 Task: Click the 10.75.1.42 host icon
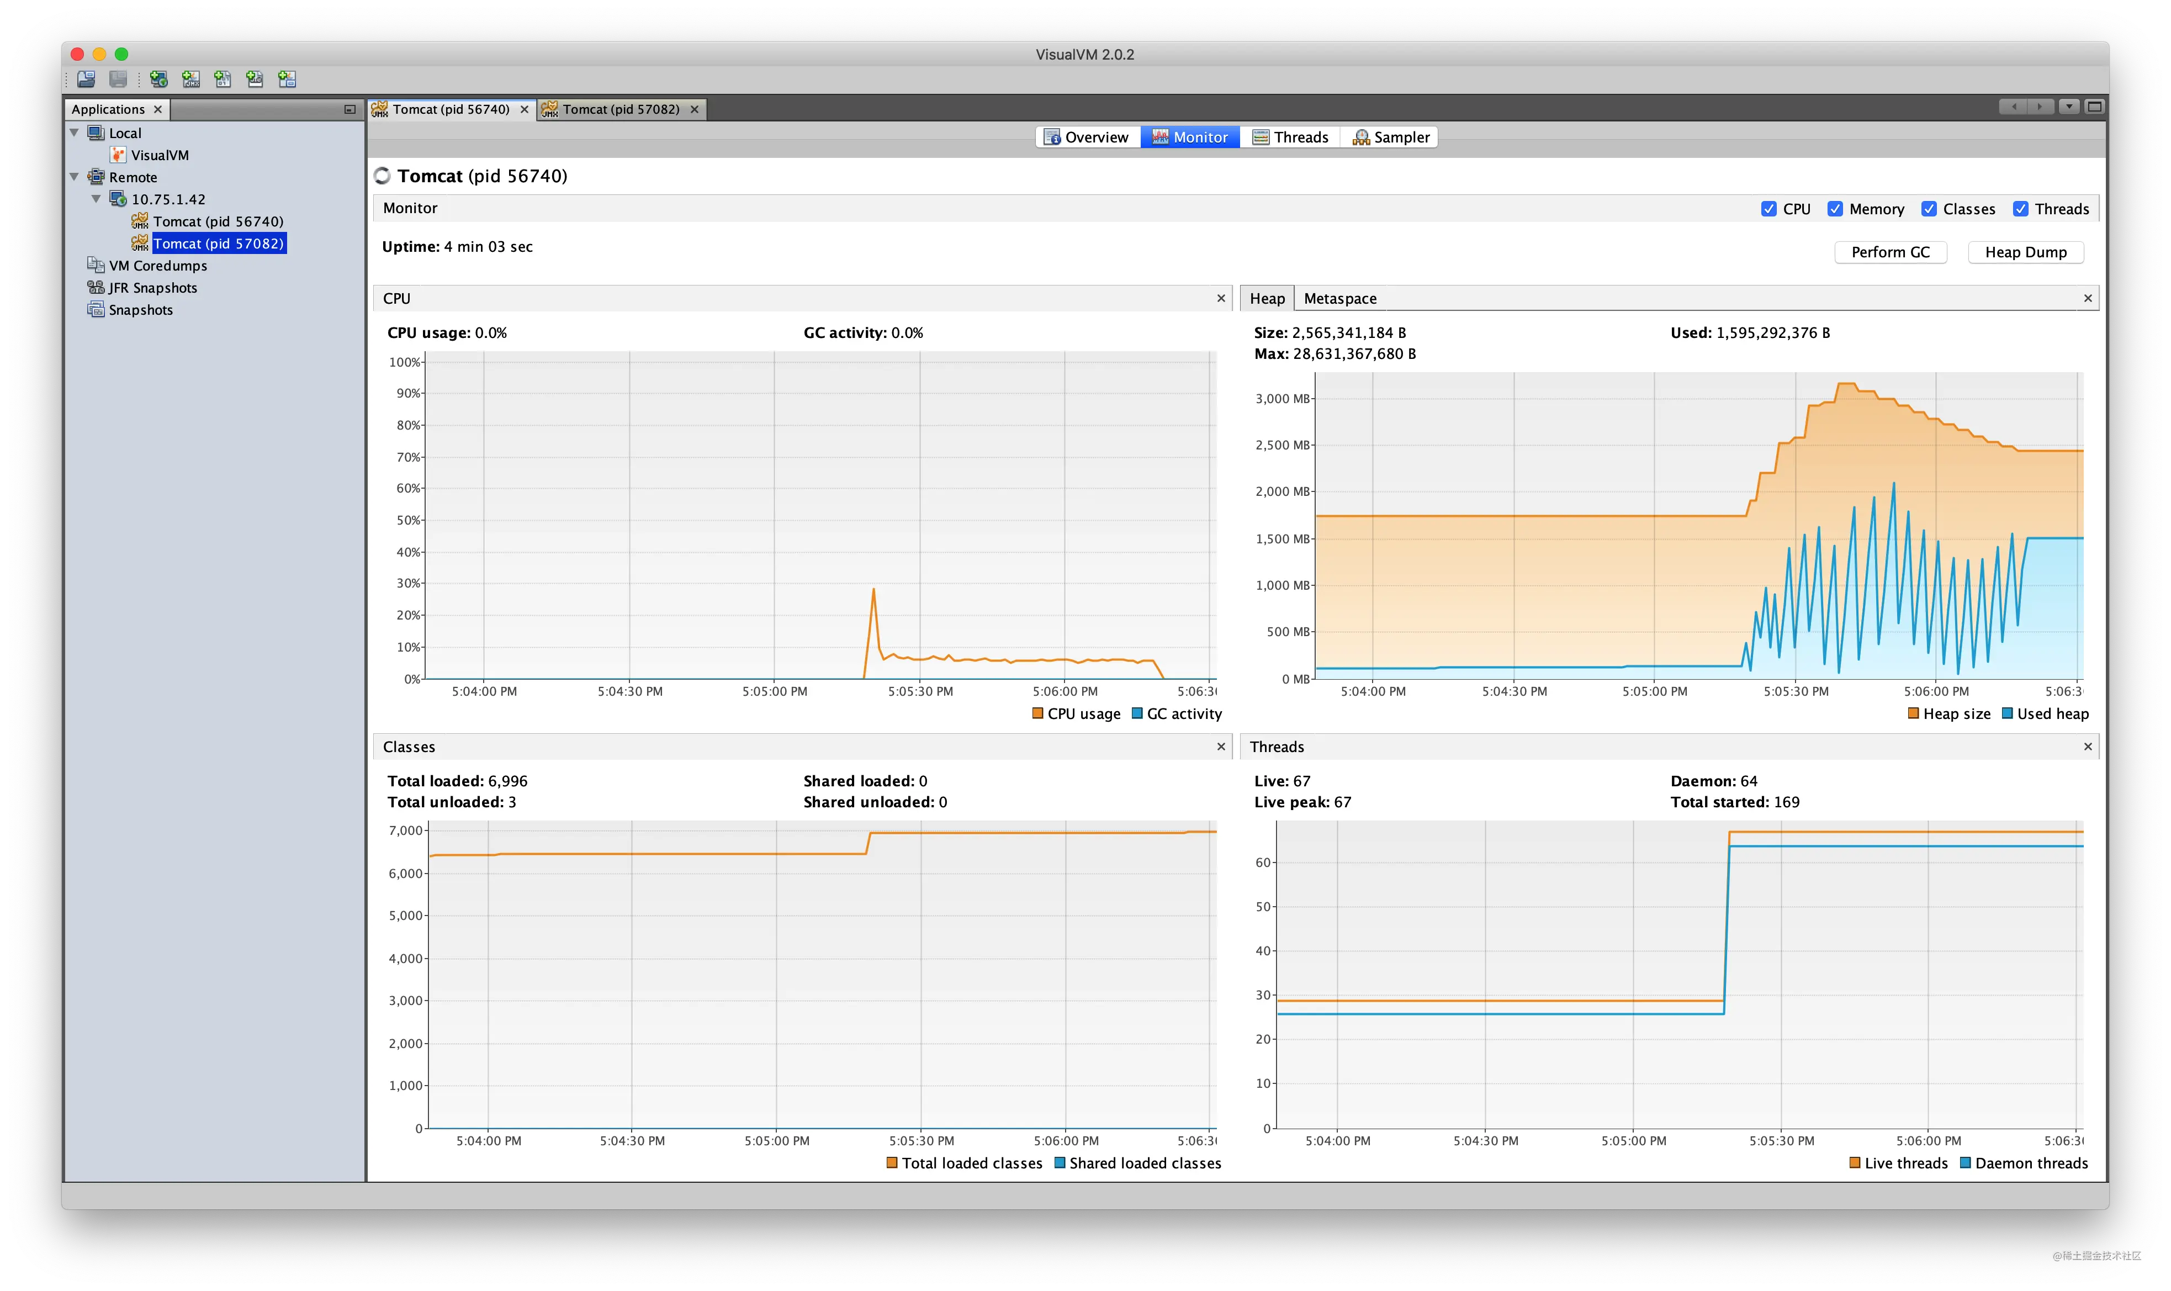tap(118, 199)
